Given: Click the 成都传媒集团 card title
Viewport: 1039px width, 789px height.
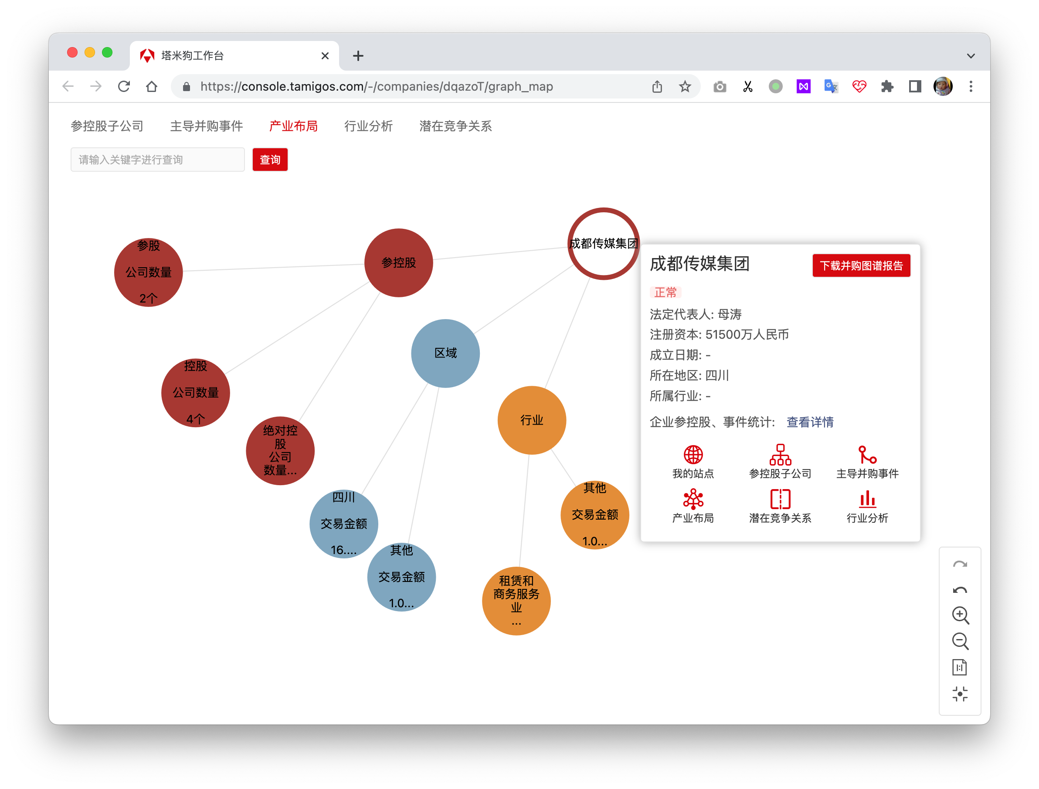Looking at the screenshot, I should point(699,264).
